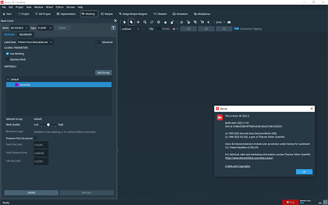Open the Filament workroom
Screen dimensions: 328x205
point(160,14)
